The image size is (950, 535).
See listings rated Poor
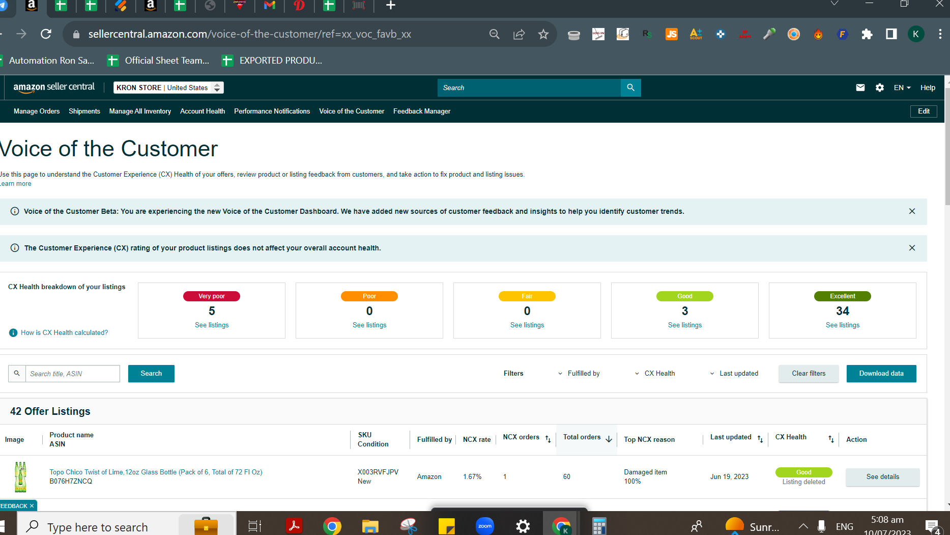click(x=369, y=325)
